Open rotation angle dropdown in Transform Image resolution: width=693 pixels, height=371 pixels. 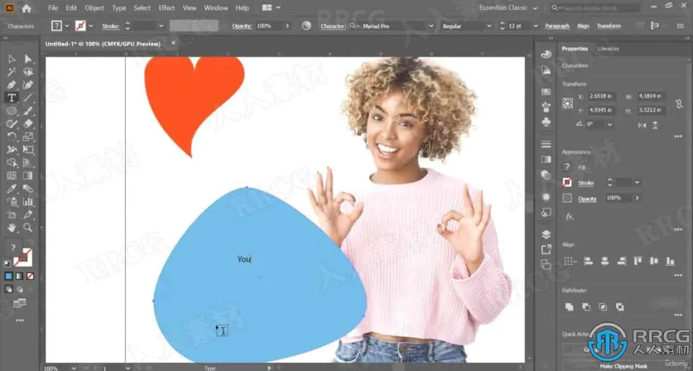point(610,125)
